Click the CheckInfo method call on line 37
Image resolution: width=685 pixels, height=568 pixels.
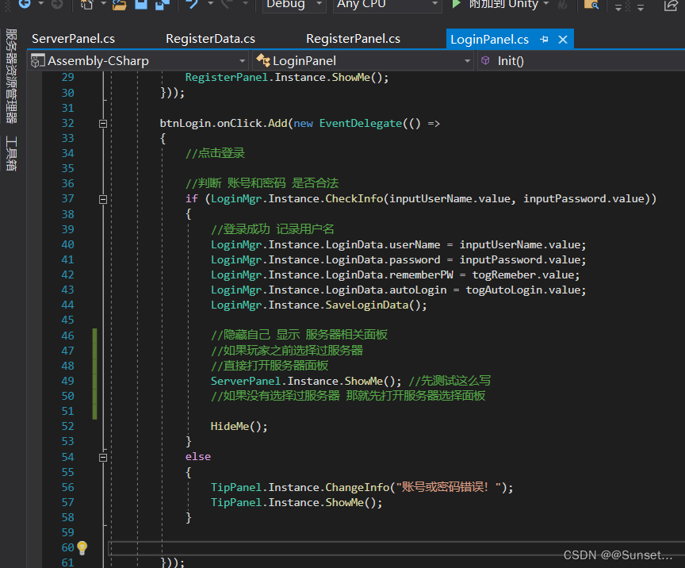pos(354,199)
